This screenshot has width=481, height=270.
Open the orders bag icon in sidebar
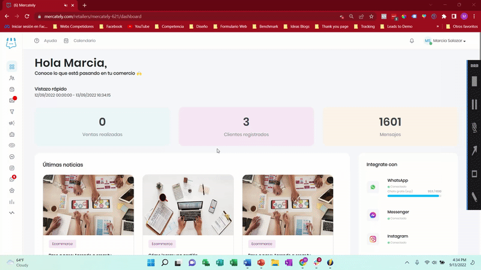click(11, 89)
